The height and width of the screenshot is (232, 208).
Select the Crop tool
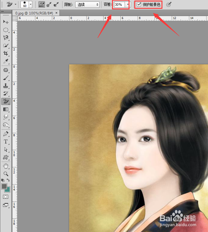(x=6, y=53)
